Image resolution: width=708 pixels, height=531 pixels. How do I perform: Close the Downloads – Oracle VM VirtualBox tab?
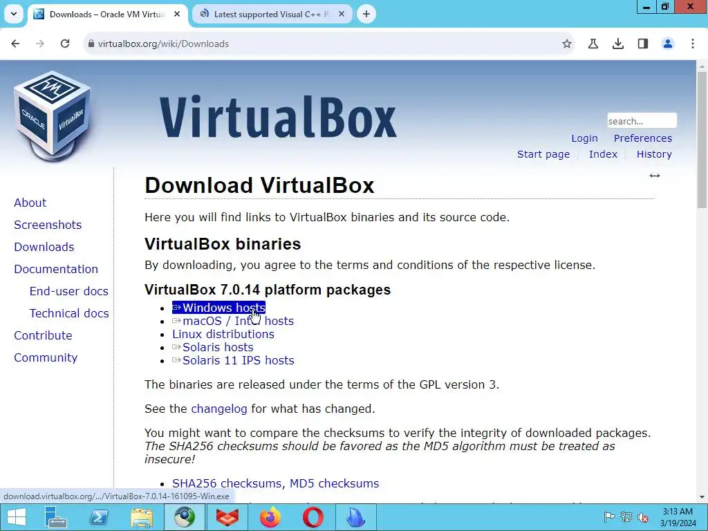click(x=177, y=14)
